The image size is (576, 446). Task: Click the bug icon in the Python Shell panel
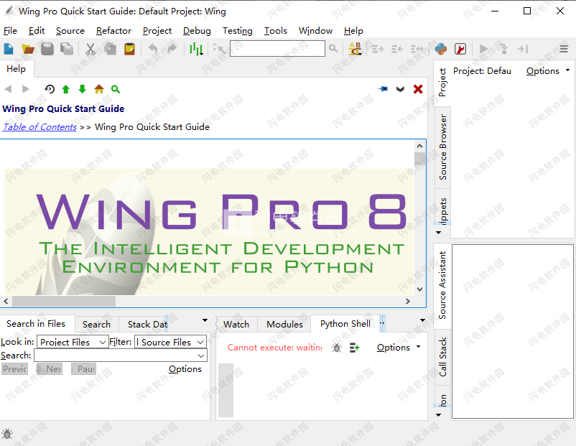tap(335, 347)
